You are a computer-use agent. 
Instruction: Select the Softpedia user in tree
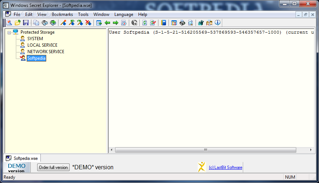pyautogui.click(x=36, y=58)
